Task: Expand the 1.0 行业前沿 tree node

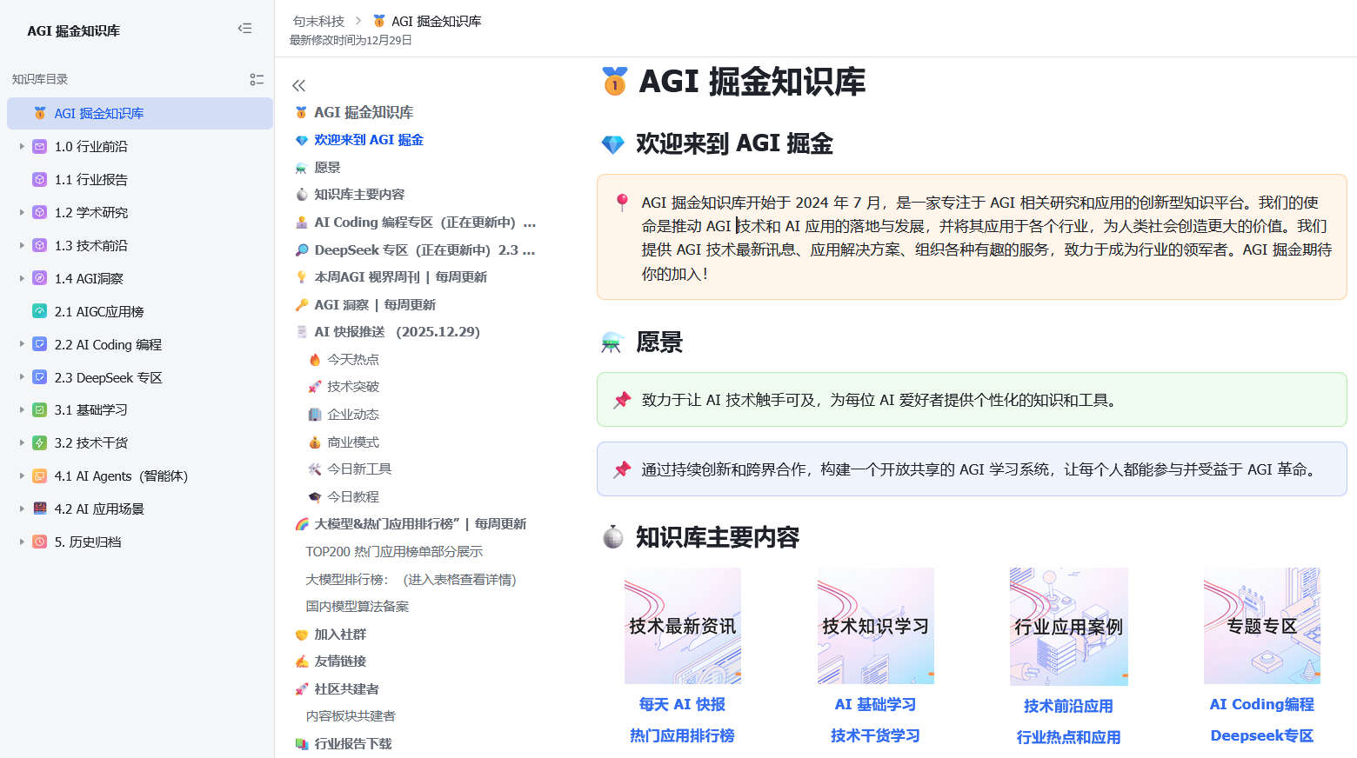Action: (x=22, y=147)
